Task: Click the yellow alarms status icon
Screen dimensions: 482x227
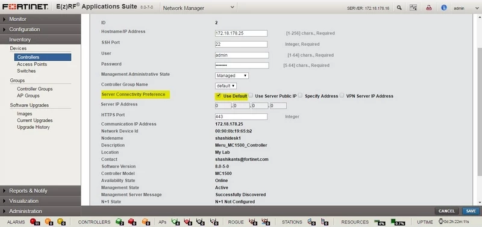Action: pos(61,222)
